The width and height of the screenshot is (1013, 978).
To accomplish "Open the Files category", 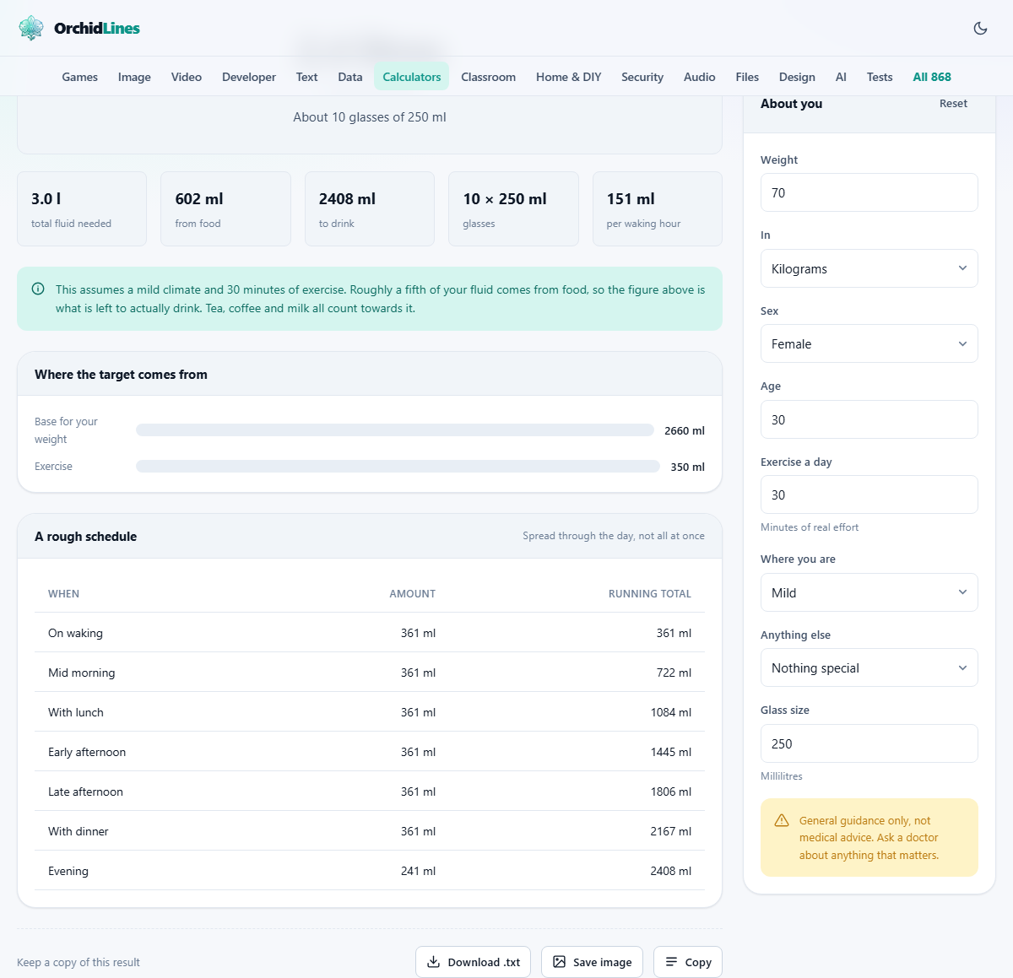I will (747, 77).
